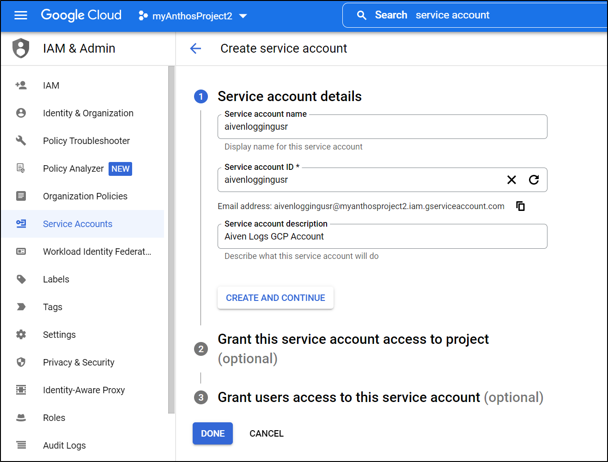608x462 pixels.
Task: Open Identity-Aware Proxy
Action: click(x=83, y=390)
